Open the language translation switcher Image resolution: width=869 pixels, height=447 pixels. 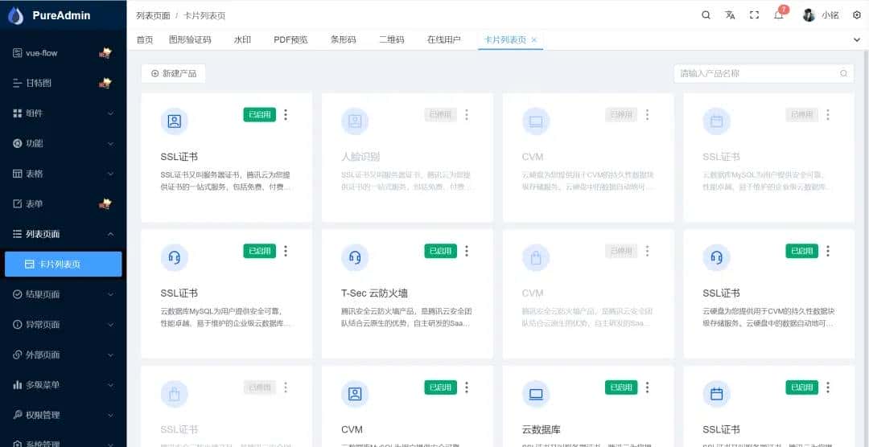(x=730, y=15)
